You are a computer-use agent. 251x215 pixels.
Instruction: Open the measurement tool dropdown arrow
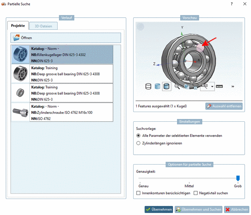click(212, 87)
